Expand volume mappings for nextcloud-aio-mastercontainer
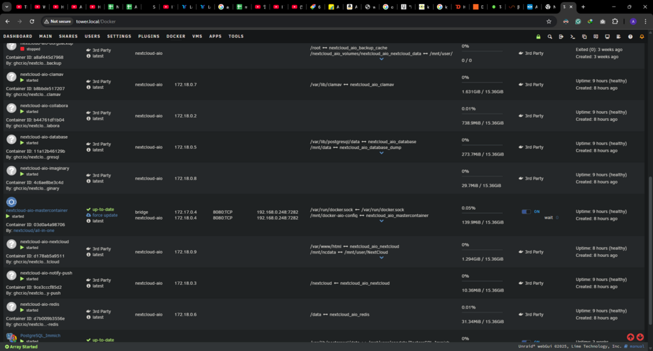 (x=381, y=222)
